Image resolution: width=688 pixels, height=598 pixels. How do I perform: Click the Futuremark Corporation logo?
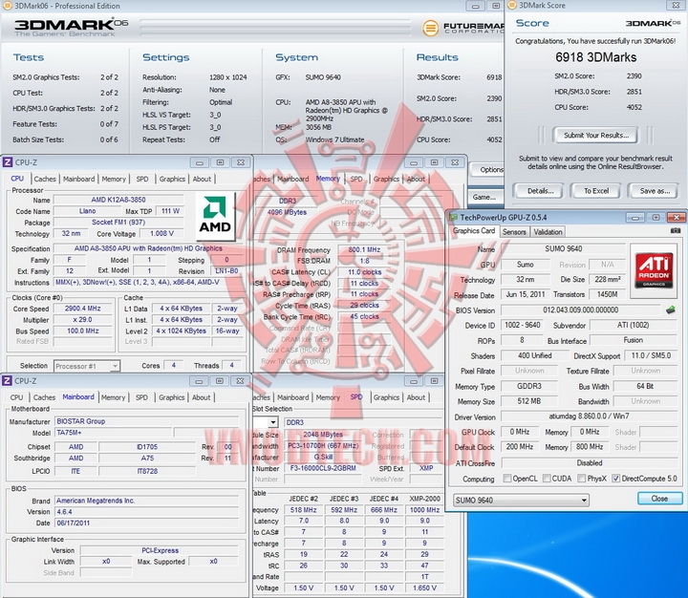[462, 28]
